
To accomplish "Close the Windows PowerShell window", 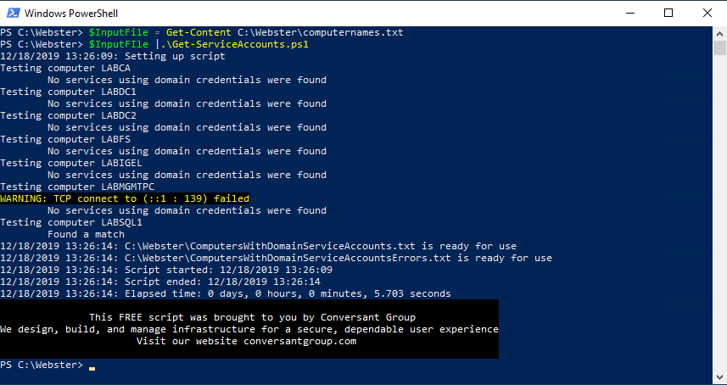I will [x=707, y=13].
